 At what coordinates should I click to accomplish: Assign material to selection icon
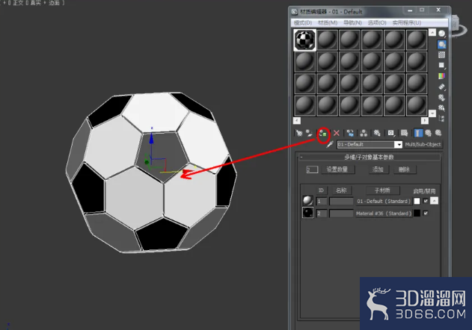tap(323, 133)
